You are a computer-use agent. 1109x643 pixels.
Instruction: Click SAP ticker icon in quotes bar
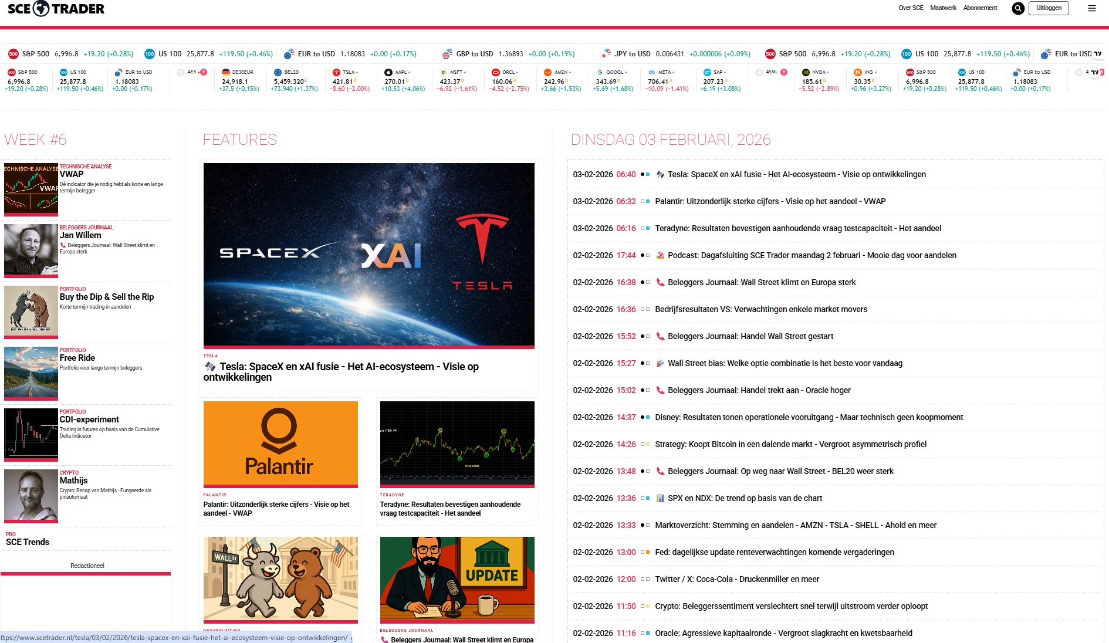(x=707, y=72)
